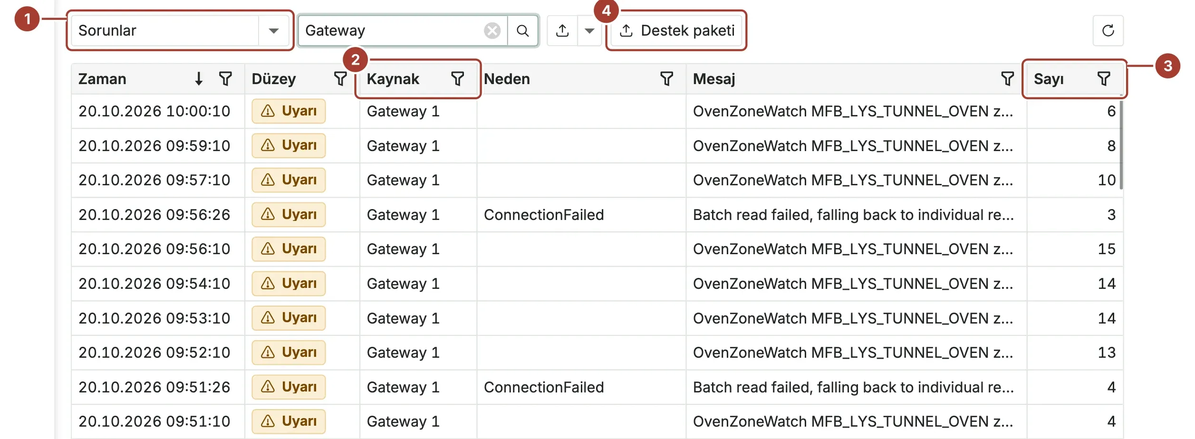
Task: Click the Uyarı badge at 10:00:10
Action: click(x=289, y=111)
